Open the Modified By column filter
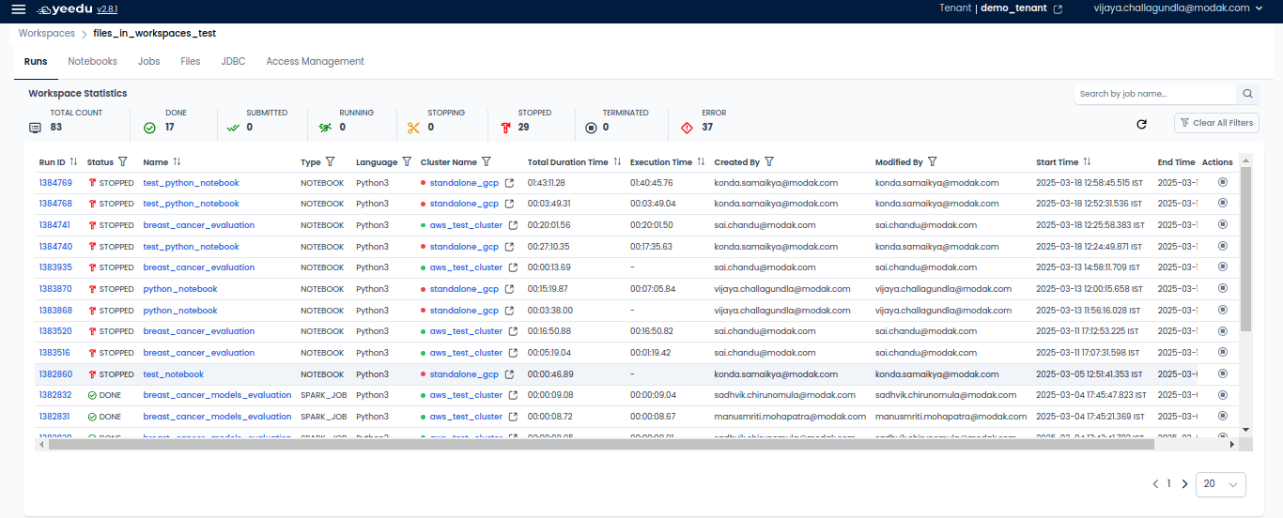 932,162
